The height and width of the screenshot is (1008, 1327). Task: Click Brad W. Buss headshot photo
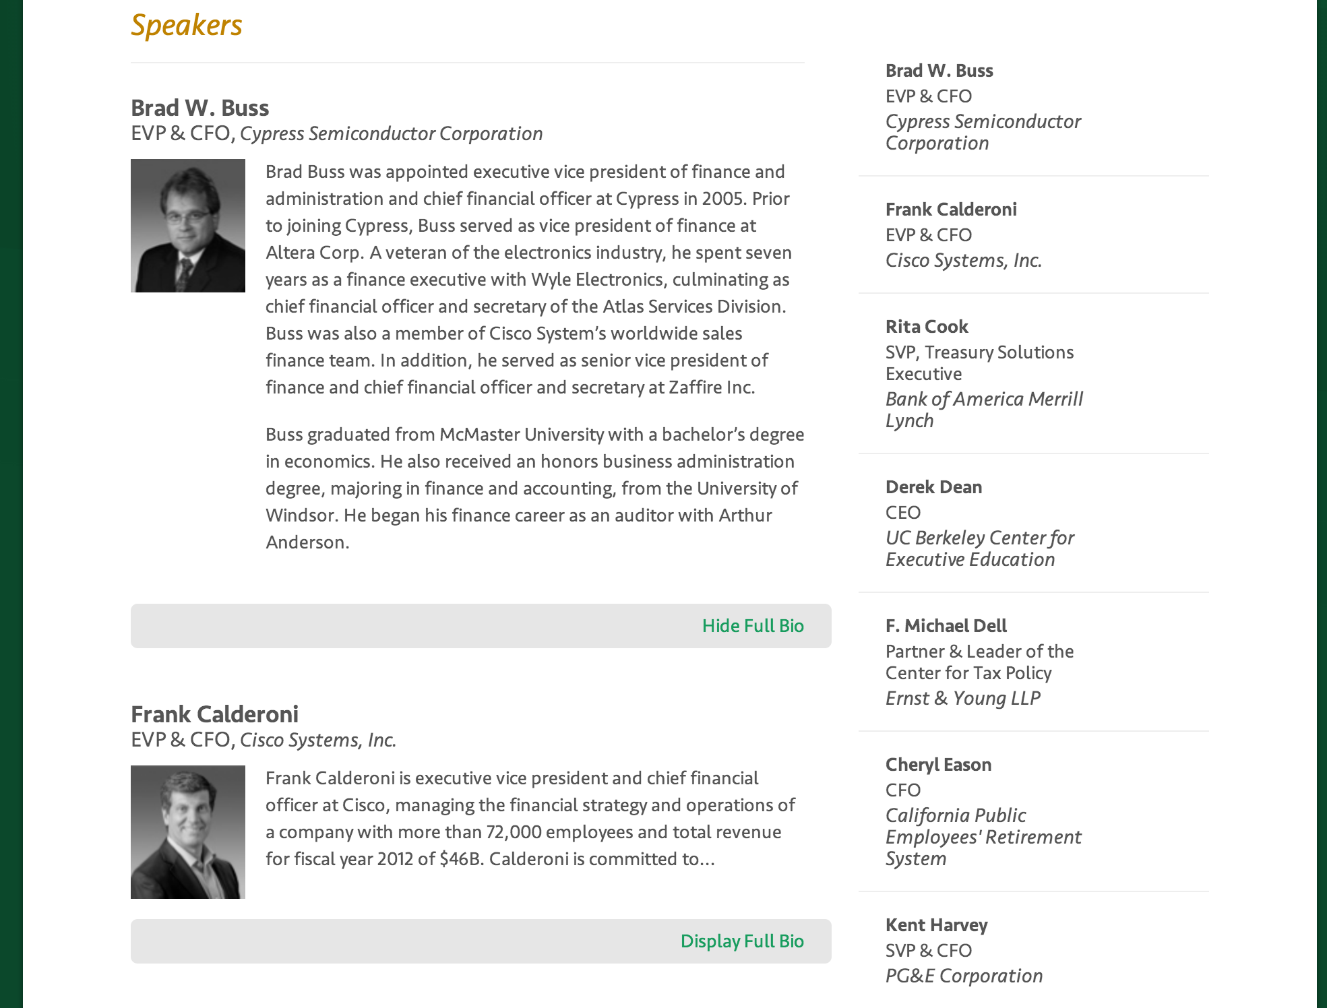188,226
